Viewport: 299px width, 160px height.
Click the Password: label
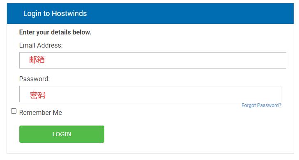tap(34, 79)
